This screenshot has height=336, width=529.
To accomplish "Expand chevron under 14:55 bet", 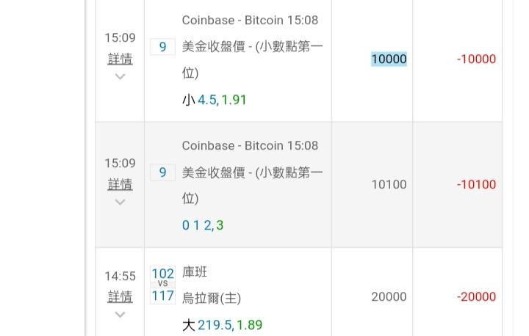I will (120, 315).
